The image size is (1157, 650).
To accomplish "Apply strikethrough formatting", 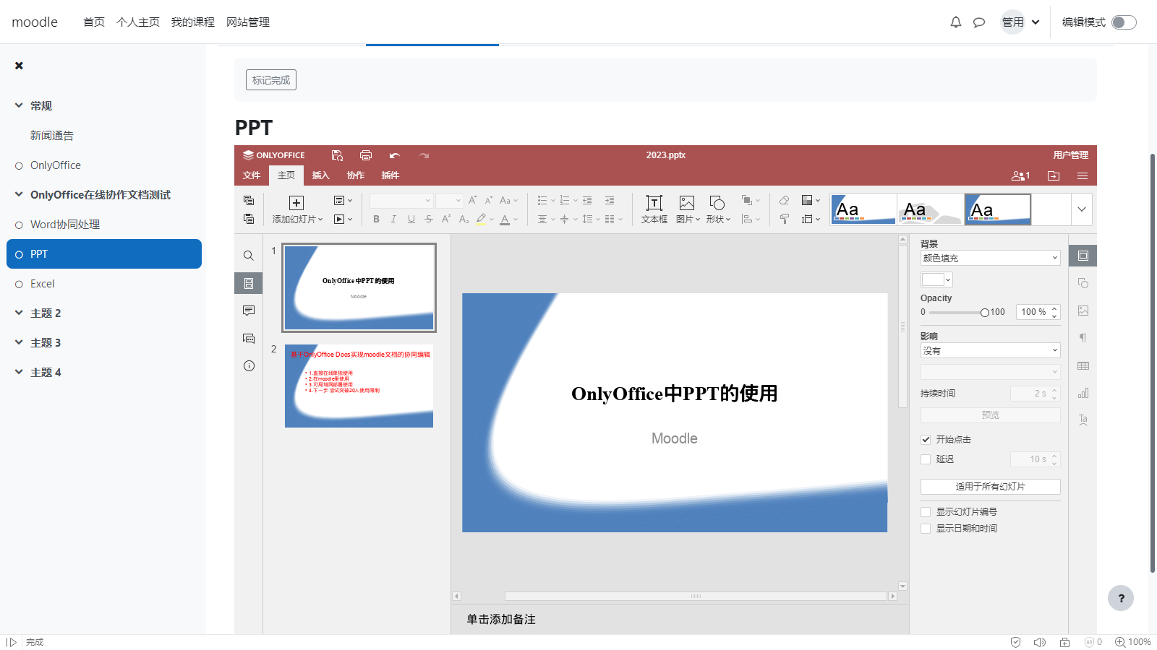I will coord(429,219).
